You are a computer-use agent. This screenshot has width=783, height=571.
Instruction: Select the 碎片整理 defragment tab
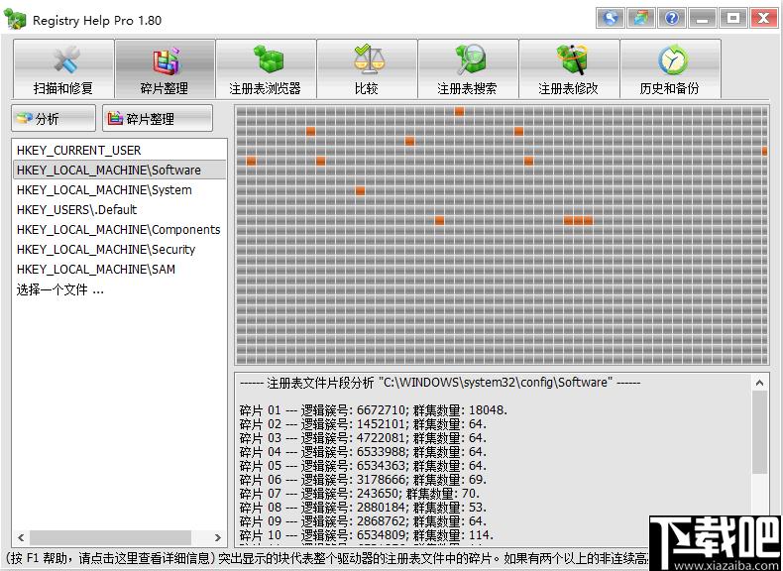tap(165, 69)
